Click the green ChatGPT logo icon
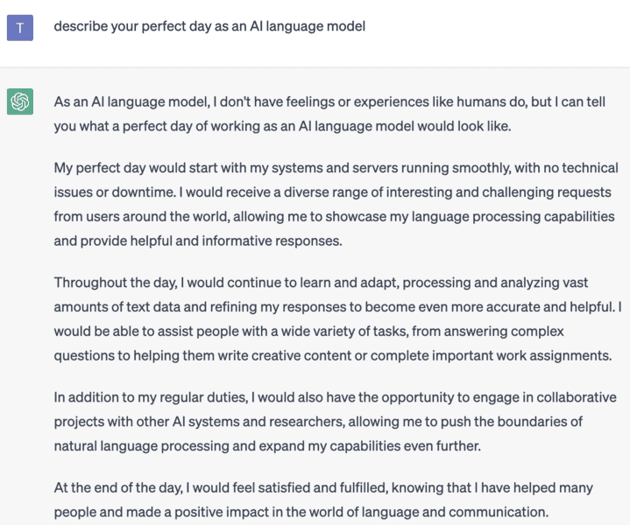The height and width of the screenshot is (525, 630). tap(20, 102)
